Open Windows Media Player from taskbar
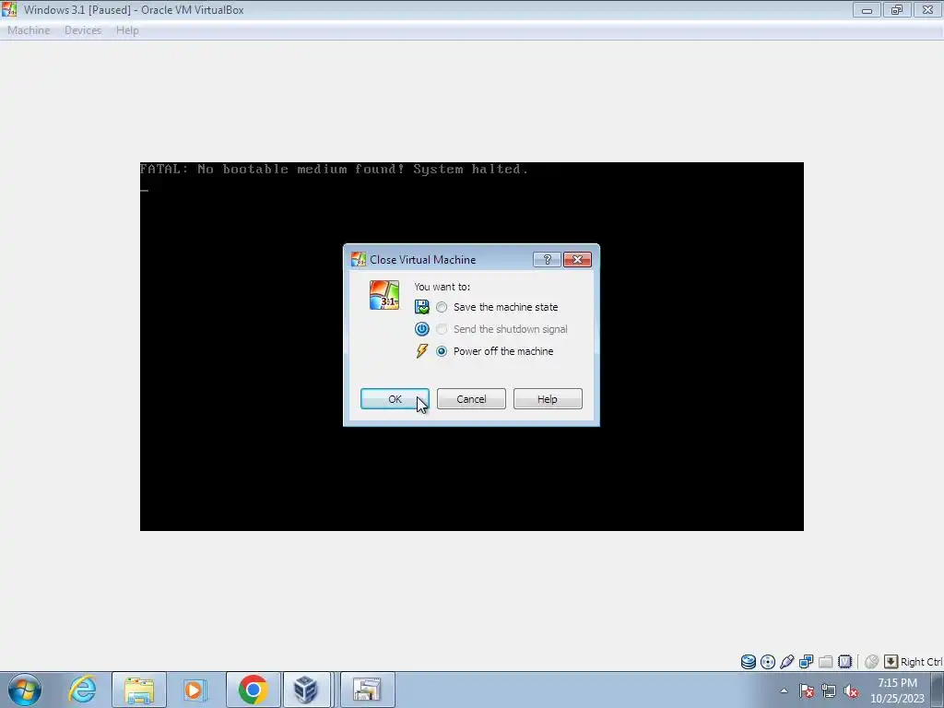The width and height of the screenshot is (944, 708). pos(194,690)
